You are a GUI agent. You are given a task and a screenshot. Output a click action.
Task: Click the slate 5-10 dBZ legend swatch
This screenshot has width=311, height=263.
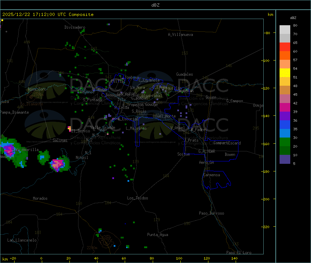[x=285, y=159]
